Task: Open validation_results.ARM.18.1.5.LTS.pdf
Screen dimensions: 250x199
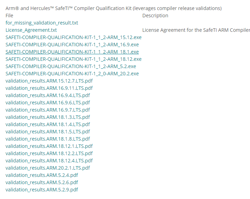Action: (x=48, y=132)
